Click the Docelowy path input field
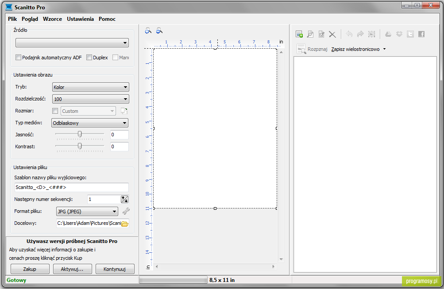The width and height of the screenshot is (444, 289). (x=89, y=223)
